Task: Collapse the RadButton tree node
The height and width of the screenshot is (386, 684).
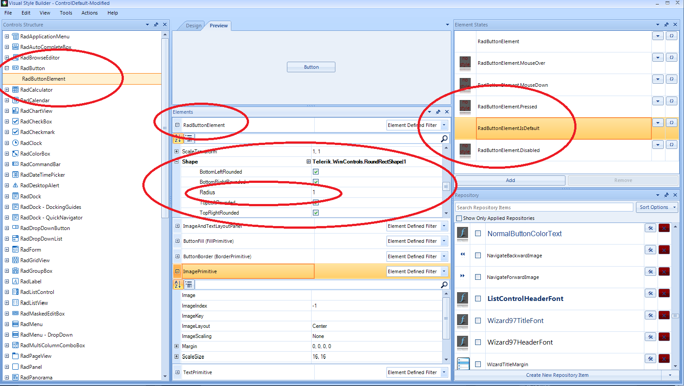Action: pyautogui.click(x=7, y=68)
